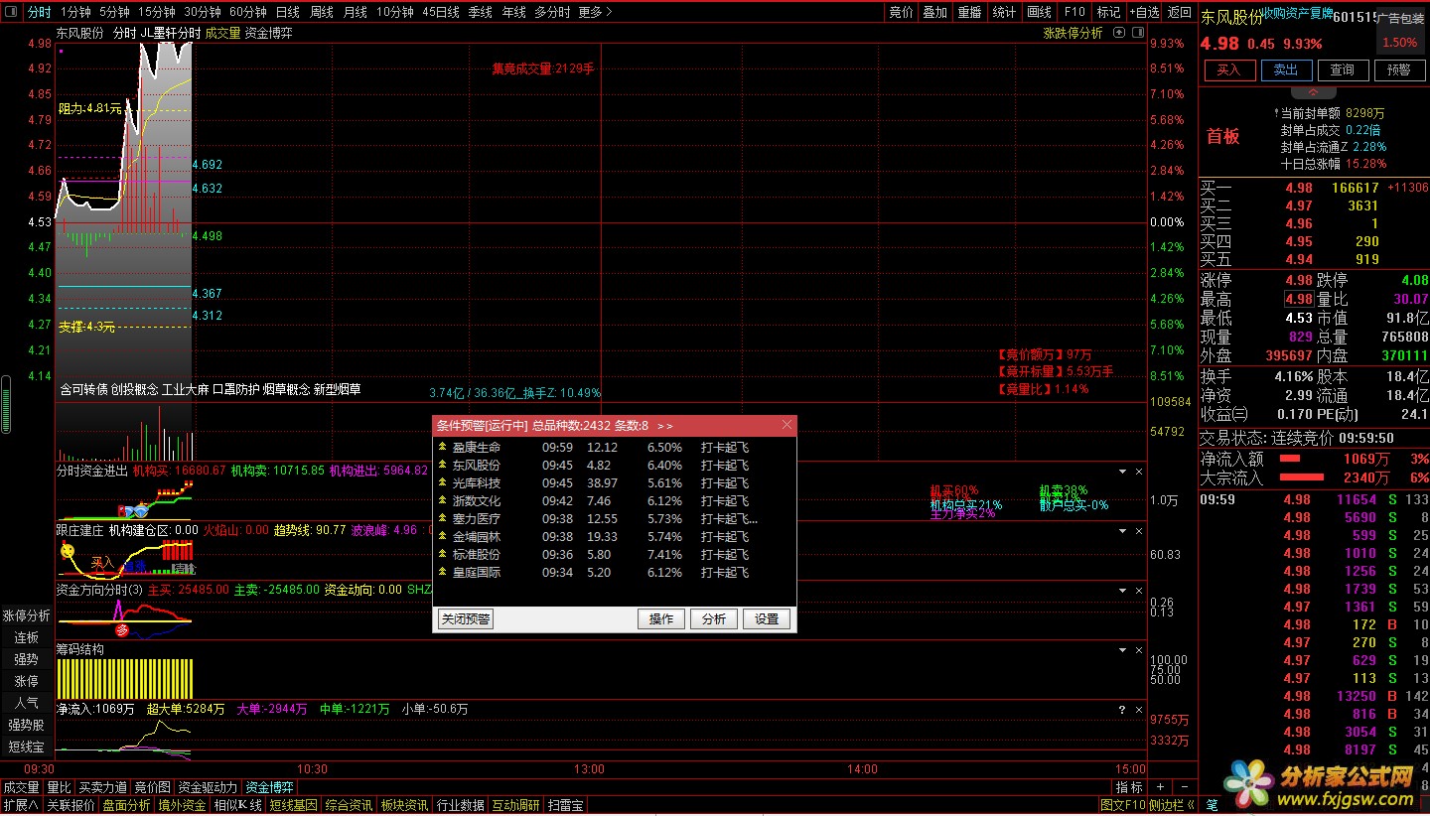Close the 资金方向分时 indicator panel

[1139, 591]
